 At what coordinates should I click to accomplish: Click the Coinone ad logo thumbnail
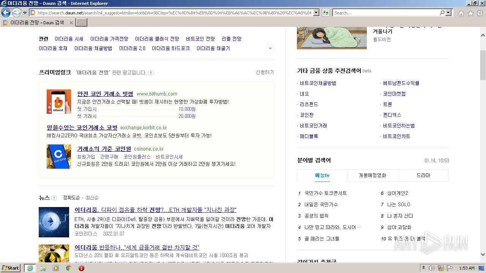59,157
